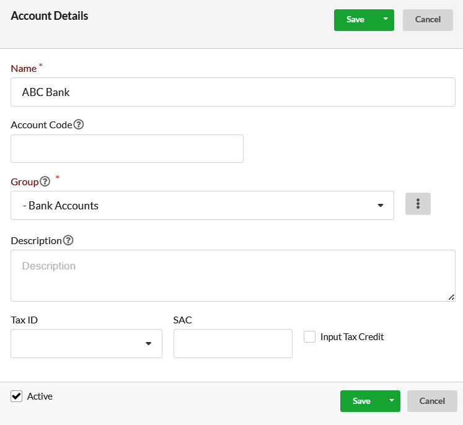Expand the Group dropdown showing Bank Accounts
Image resolution: width=463 pixels, height=425 pixels.
click(x=202, y=206)
